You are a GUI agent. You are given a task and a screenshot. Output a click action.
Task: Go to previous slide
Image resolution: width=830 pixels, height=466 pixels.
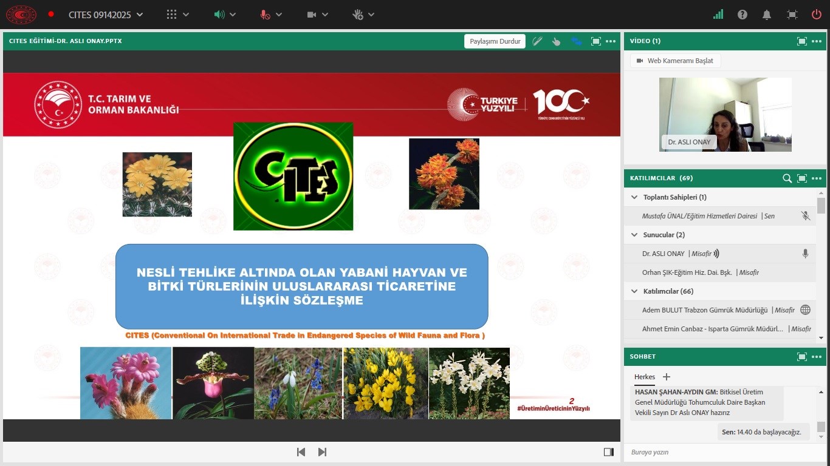coord(301,452)
